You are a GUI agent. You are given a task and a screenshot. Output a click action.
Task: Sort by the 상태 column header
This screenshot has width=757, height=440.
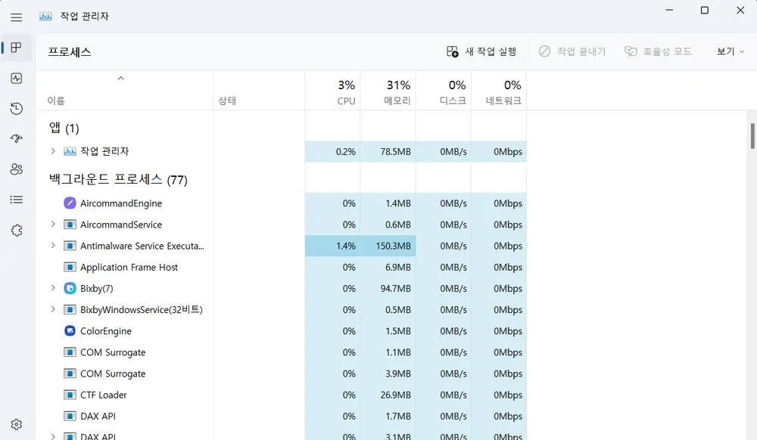[227, 101]
